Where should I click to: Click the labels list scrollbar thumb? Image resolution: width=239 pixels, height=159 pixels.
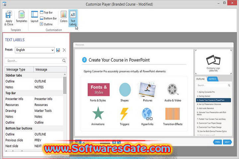pyautogui.click(x=65, y=85)
